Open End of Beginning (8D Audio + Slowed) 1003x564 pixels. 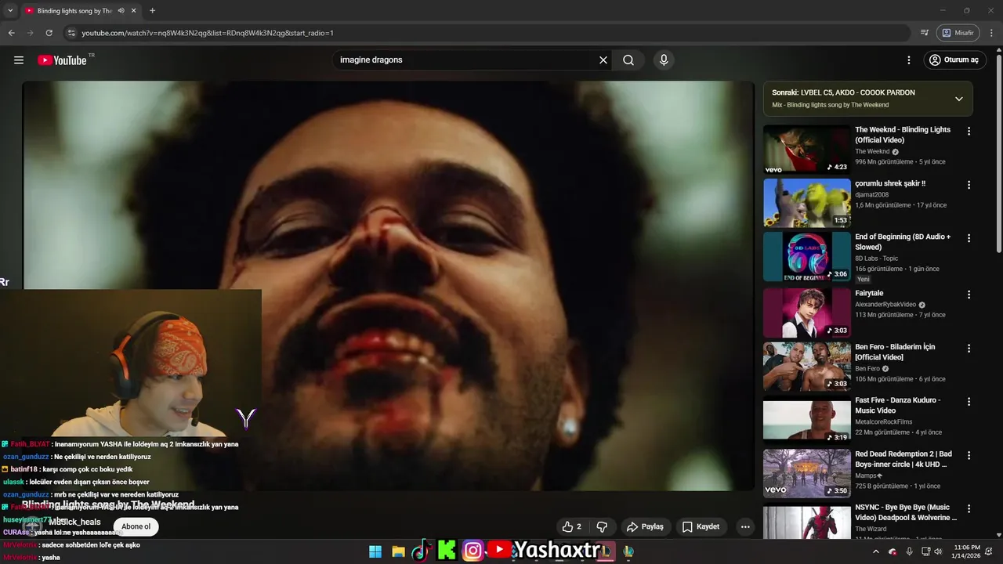903,241
